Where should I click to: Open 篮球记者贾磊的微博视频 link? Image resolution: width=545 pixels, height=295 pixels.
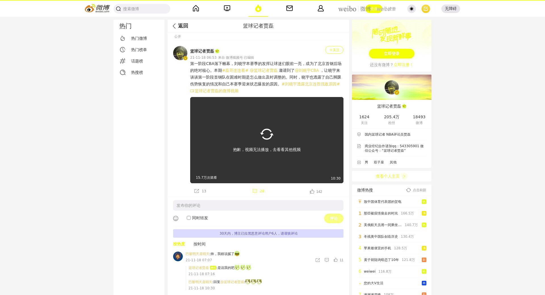click(214, 91)
